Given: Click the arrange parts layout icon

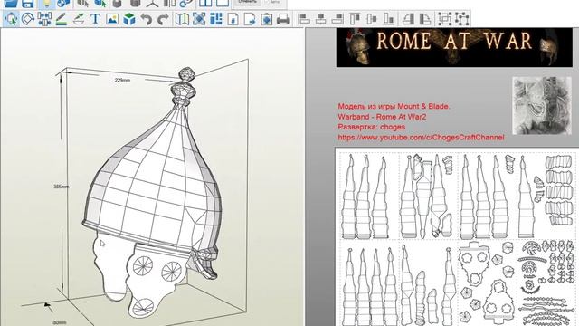Looking at the screenshot, I should pos(216,19).
